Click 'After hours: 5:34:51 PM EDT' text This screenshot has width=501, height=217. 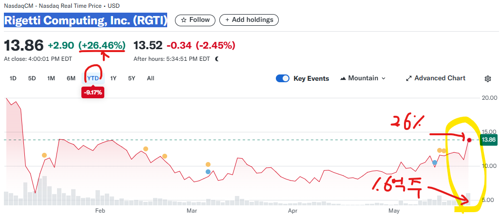coord(172,59)
